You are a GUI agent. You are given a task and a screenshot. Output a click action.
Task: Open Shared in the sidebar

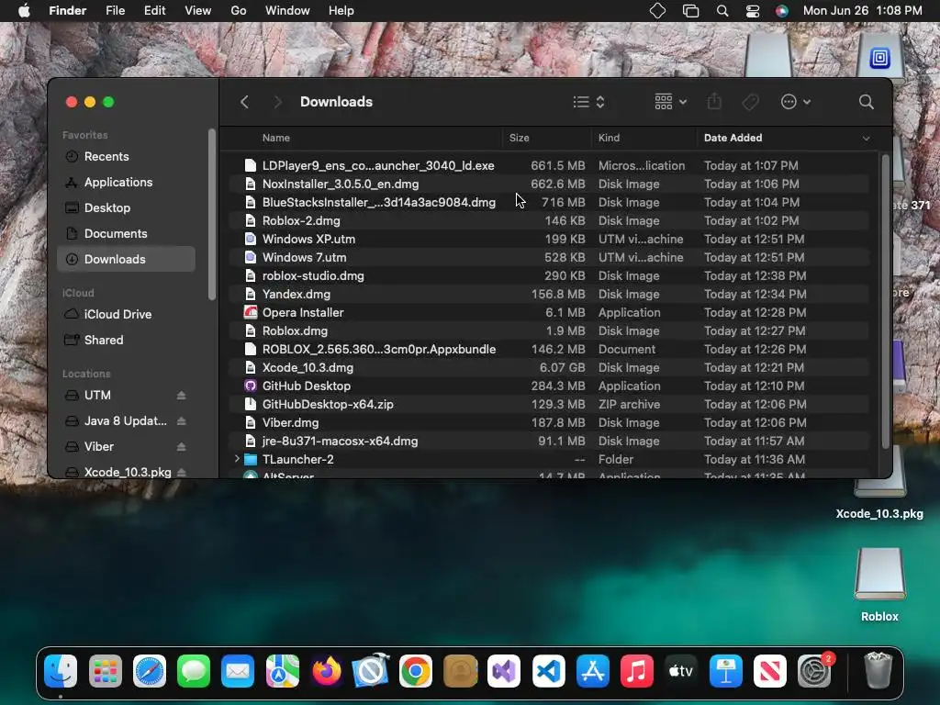pyautogui.click(x=126, y=340)
